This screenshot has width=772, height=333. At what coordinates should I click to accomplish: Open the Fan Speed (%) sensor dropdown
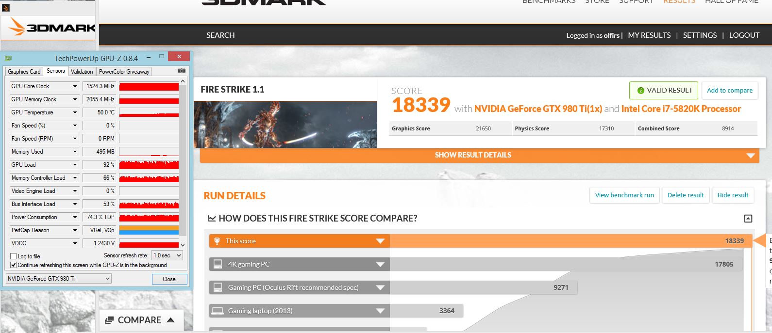75,126
